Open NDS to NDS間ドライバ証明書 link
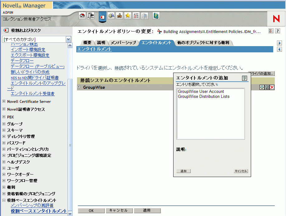This screenshot has height=216, width=286. 35,78
